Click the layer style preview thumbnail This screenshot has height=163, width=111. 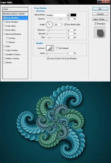pyautogui.click(x=100, y=32)
